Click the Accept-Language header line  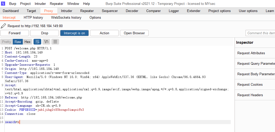33,106
